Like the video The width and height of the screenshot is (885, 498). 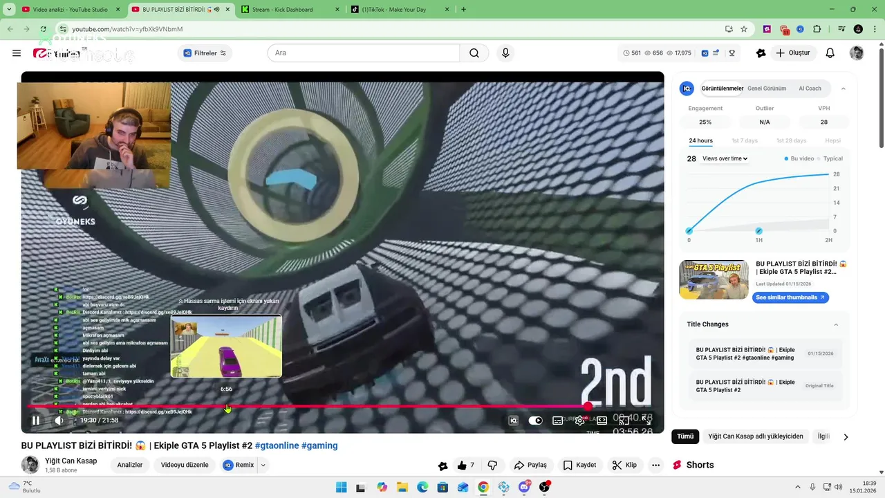tap(466, 465)
